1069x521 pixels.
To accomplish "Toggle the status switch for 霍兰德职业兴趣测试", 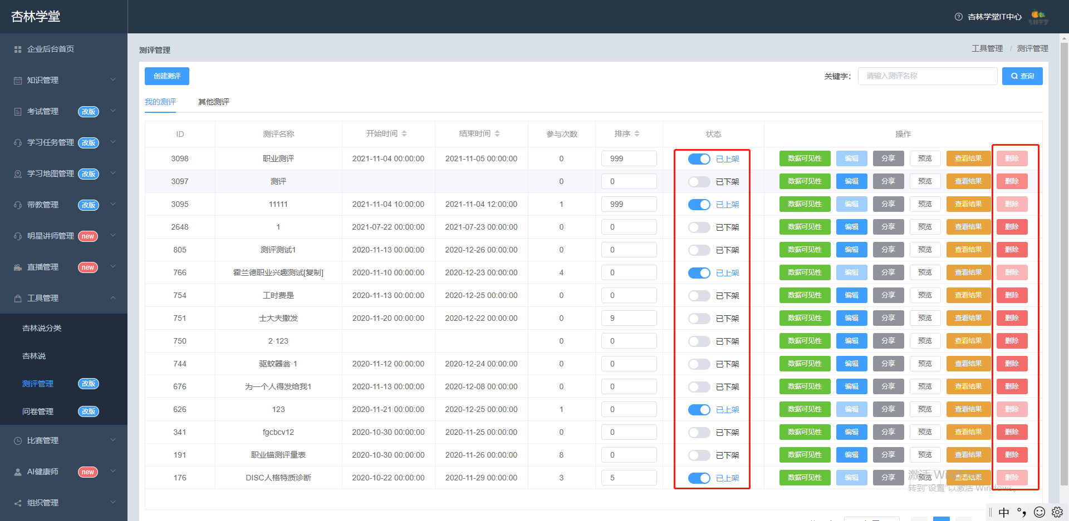I will pos(699,273).
